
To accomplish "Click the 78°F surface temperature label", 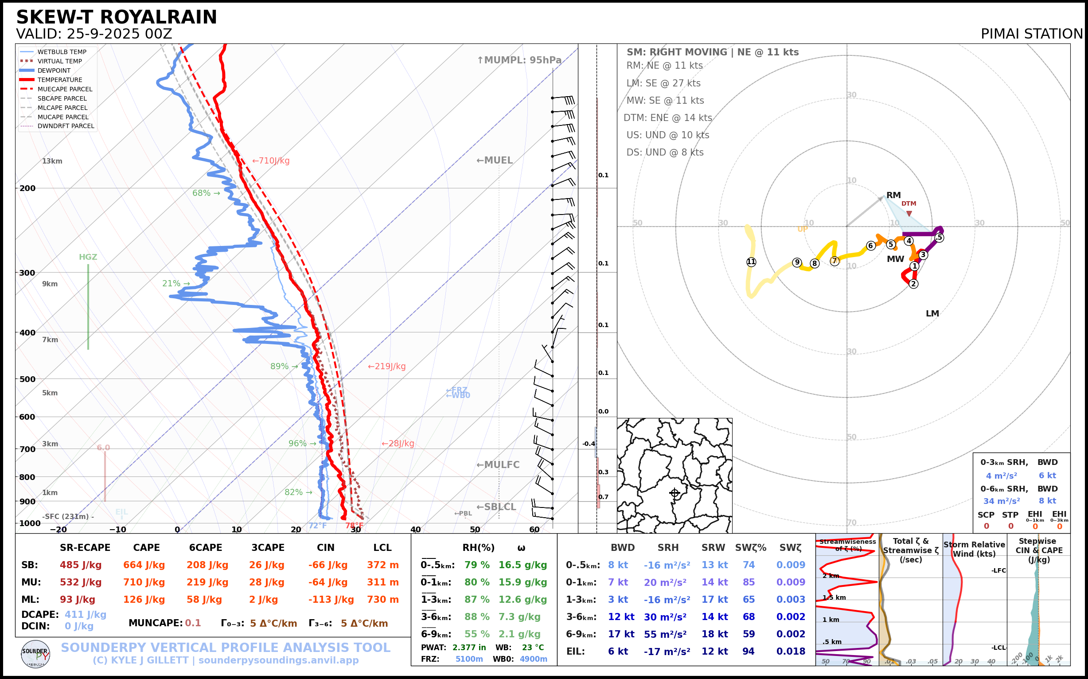I will 354,525.
